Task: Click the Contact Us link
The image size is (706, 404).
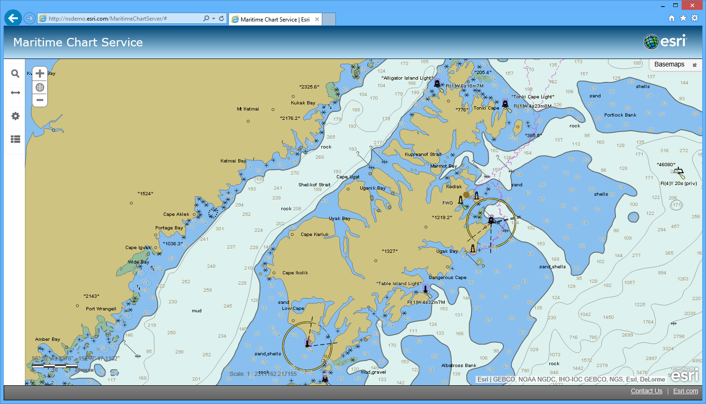Action: pyautogui.click(x=646, y=391)
